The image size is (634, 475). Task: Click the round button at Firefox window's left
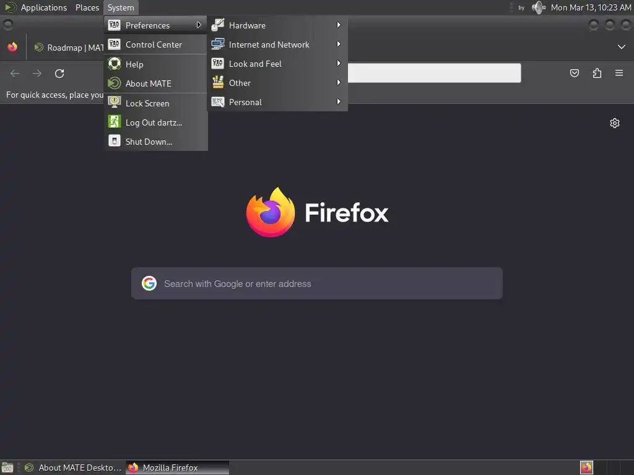point(7,25)
